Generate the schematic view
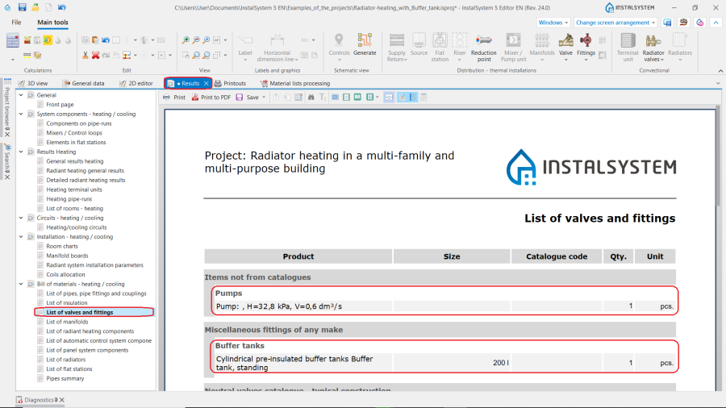 tap(365, 45)
